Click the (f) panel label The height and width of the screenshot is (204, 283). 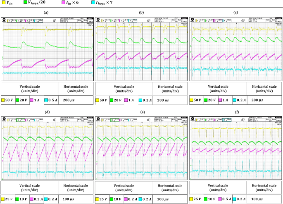click(237, 112)
